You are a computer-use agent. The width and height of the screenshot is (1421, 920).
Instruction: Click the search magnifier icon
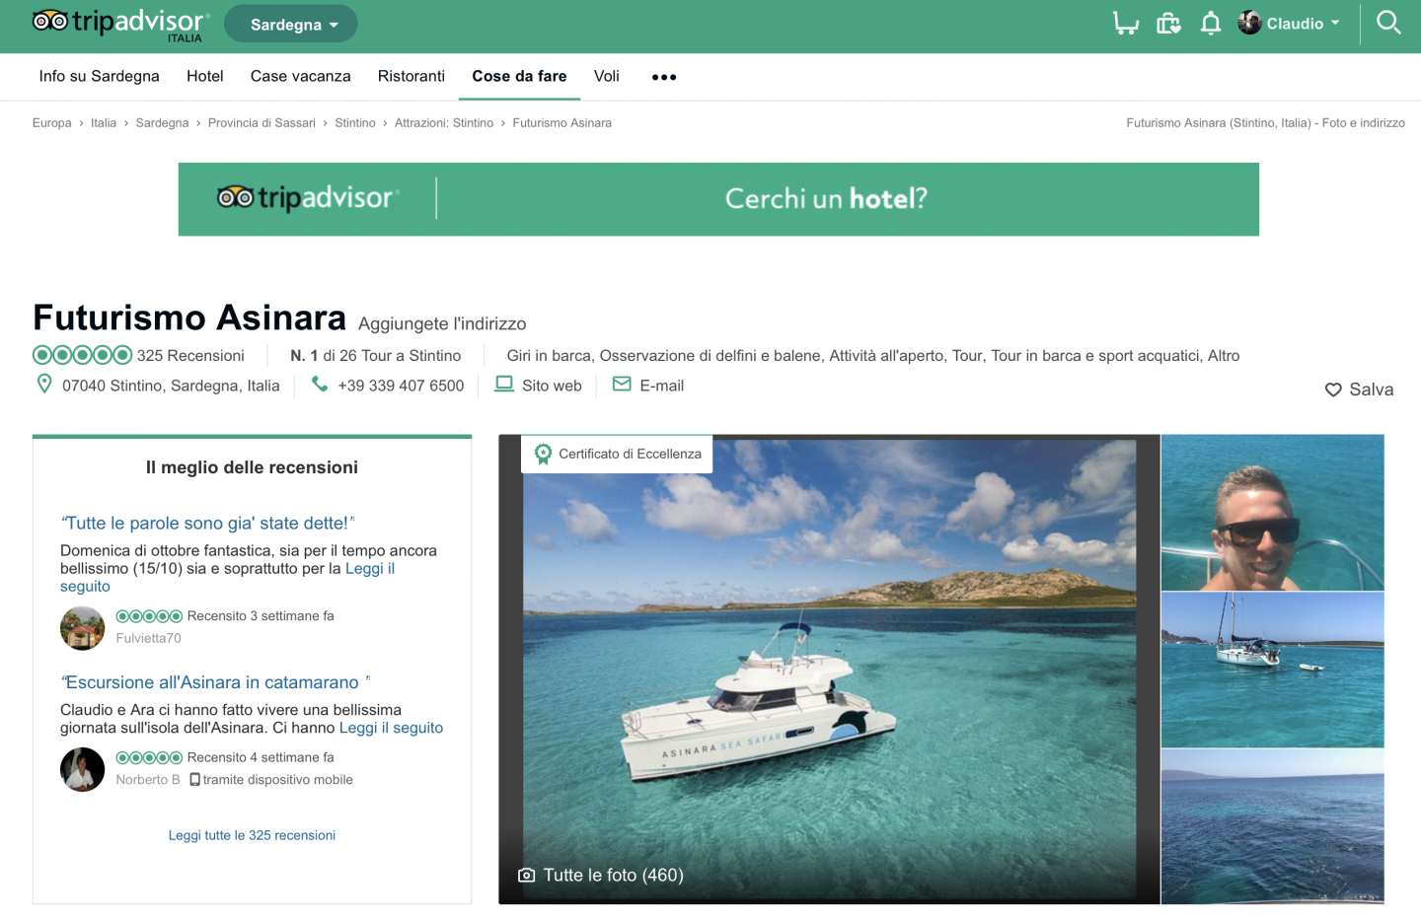(1388, 23)
